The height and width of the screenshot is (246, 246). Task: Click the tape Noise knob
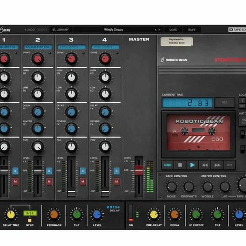tap(171, 187)
